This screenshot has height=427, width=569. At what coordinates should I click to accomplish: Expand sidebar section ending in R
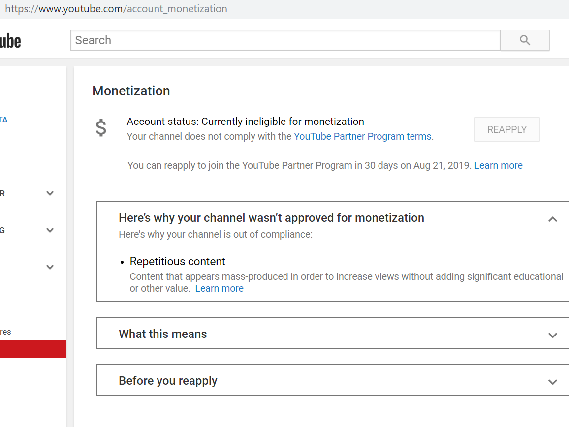point(50,193)
